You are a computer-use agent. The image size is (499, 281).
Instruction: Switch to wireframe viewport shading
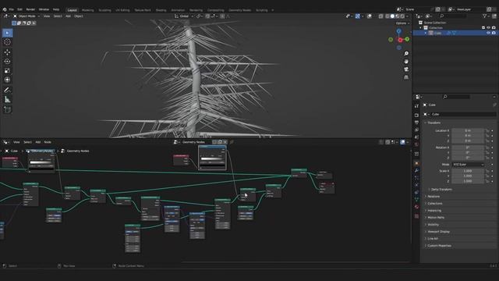(388, 16)
